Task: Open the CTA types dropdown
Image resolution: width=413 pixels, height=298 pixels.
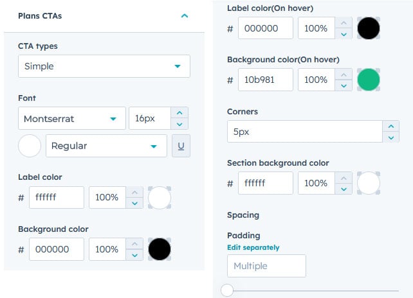Action: (x=104, y=66)
